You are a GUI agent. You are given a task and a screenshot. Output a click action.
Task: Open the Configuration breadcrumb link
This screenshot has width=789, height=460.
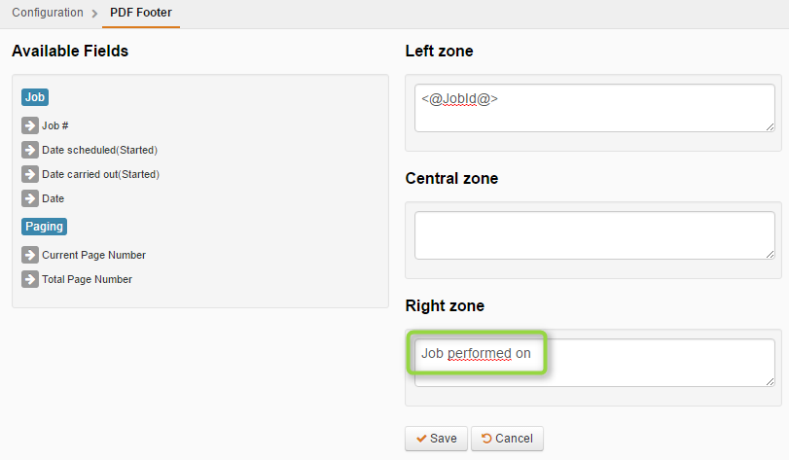coord(48,13)
